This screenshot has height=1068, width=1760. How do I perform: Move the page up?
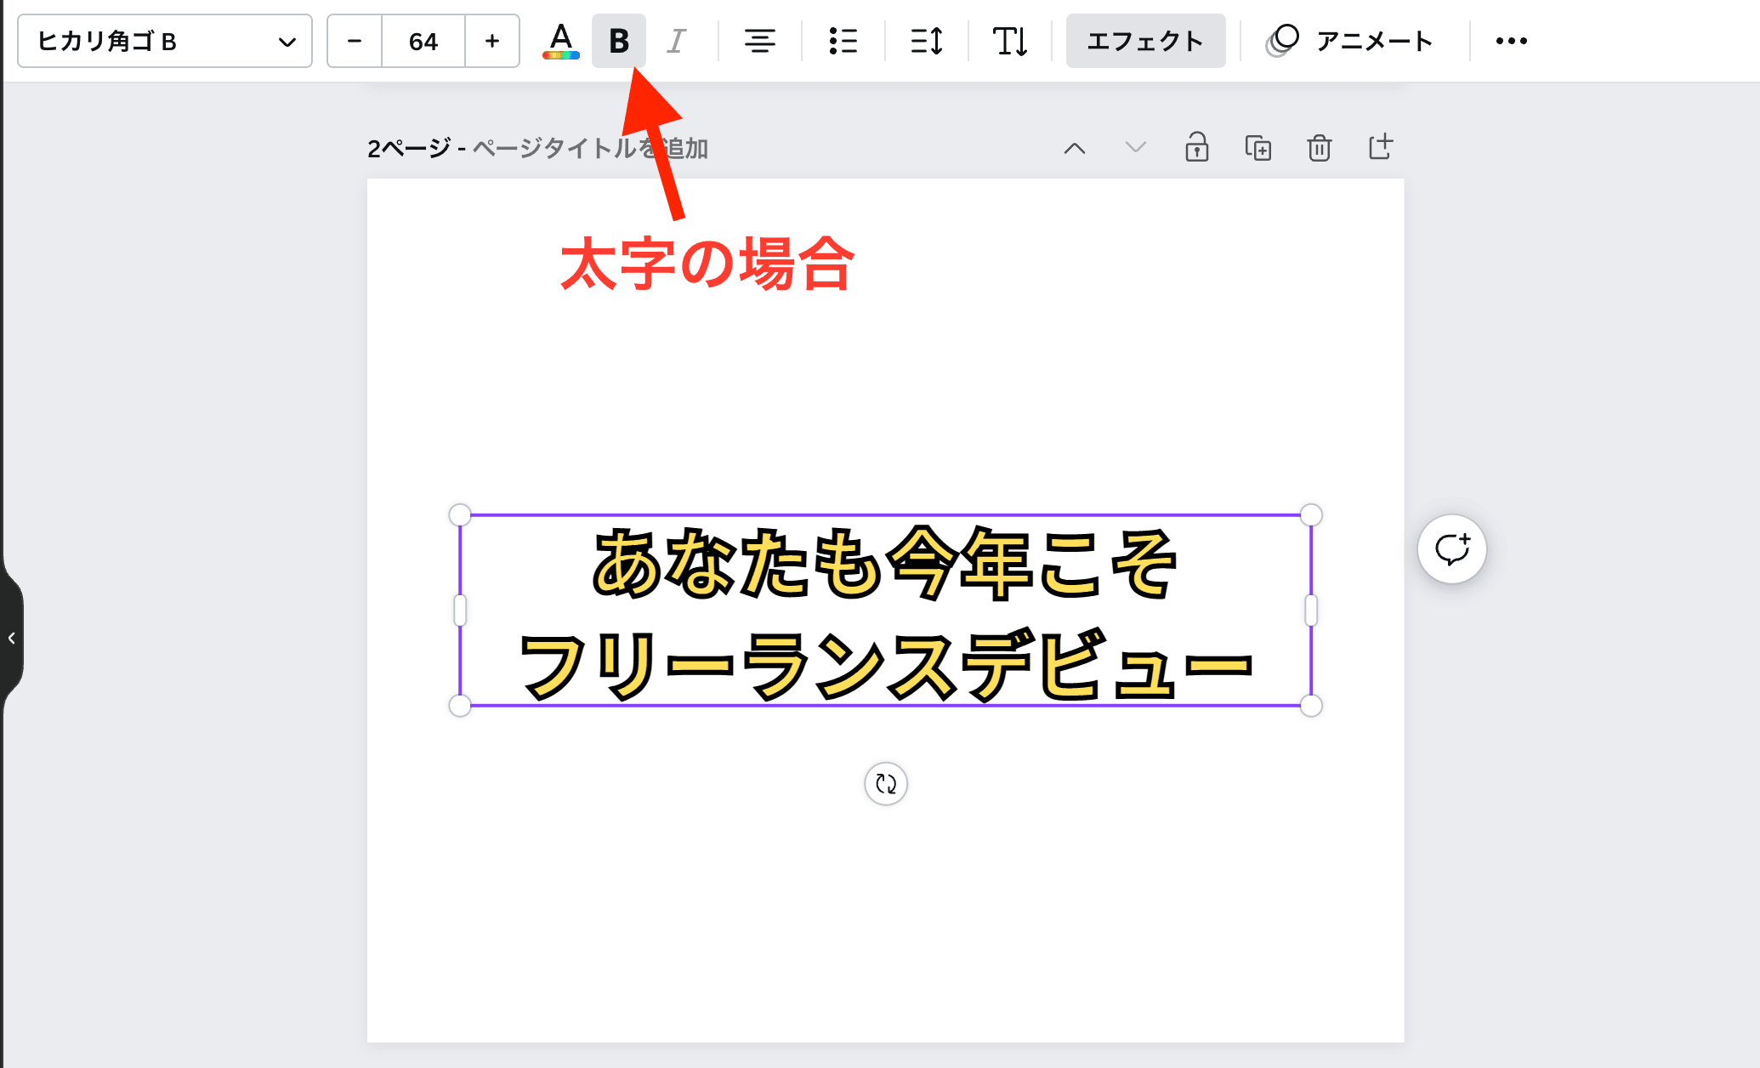click(x=1075, y=148)
